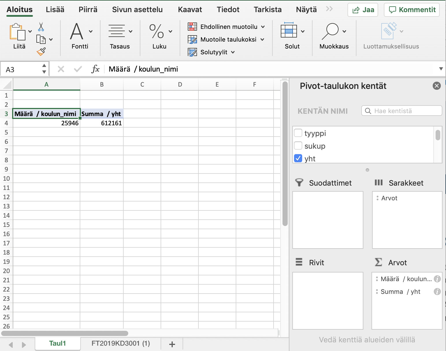
Task: Open the Kommentit button
Action: coord(412,10)
